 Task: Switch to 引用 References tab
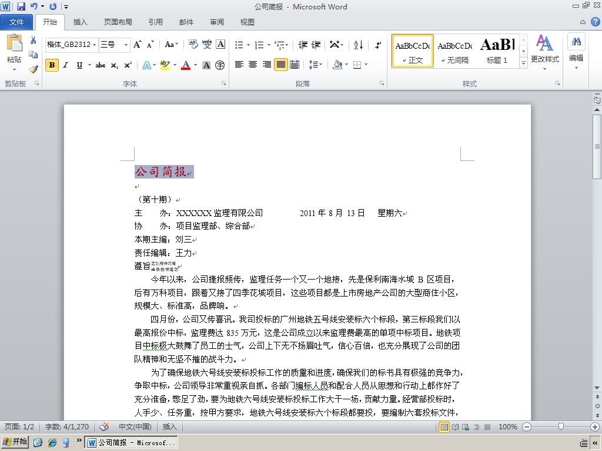coord(155,22)
